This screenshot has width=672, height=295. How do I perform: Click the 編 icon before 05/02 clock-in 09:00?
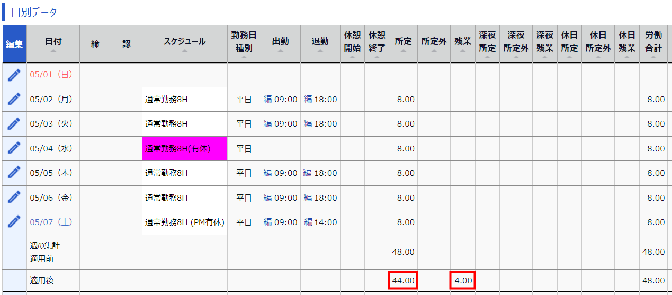pos(267,100)
